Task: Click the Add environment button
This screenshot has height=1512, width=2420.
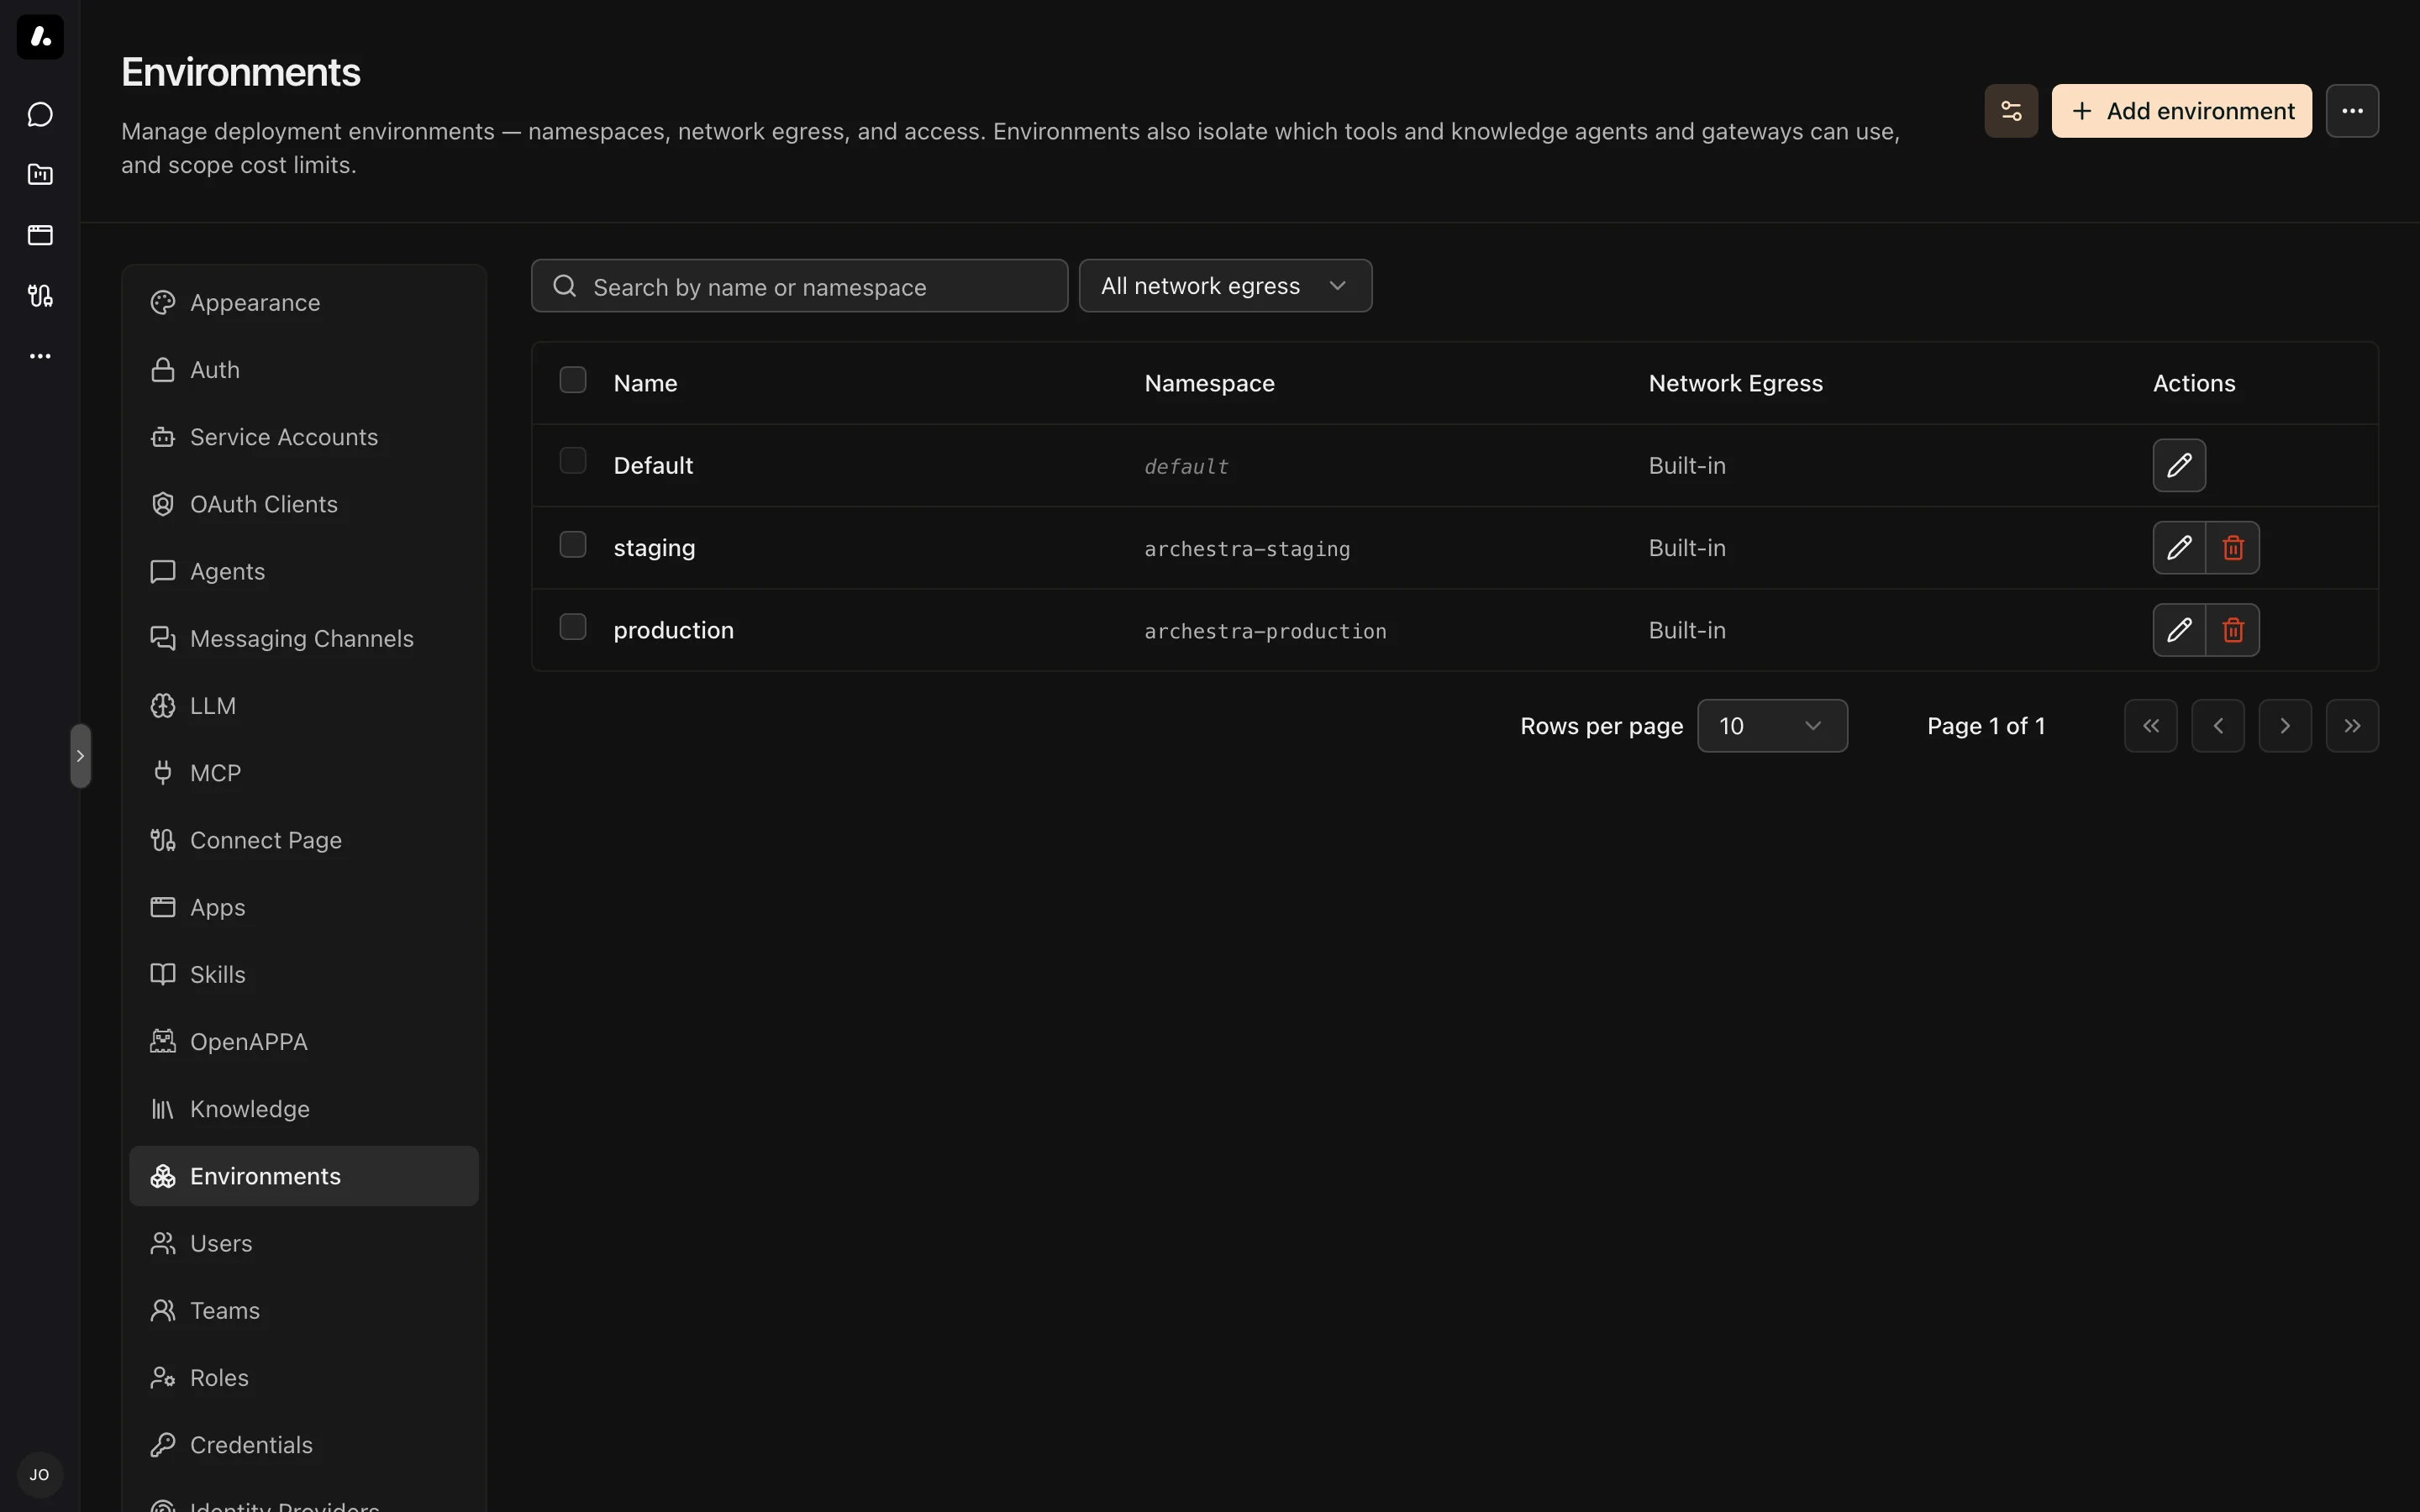Action: [2181, 111]
